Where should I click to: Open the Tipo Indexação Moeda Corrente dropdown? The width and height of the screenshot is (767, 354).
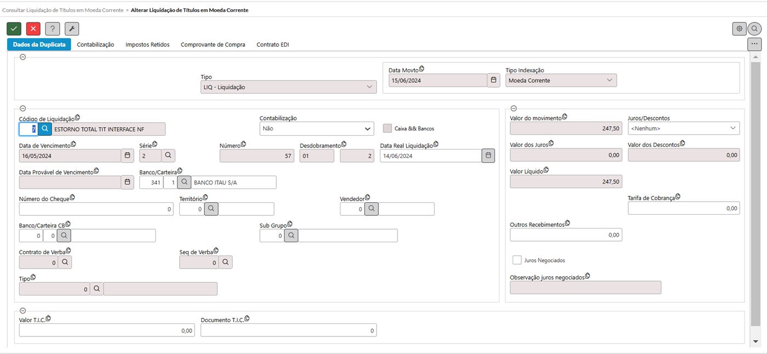pos(560,81)
